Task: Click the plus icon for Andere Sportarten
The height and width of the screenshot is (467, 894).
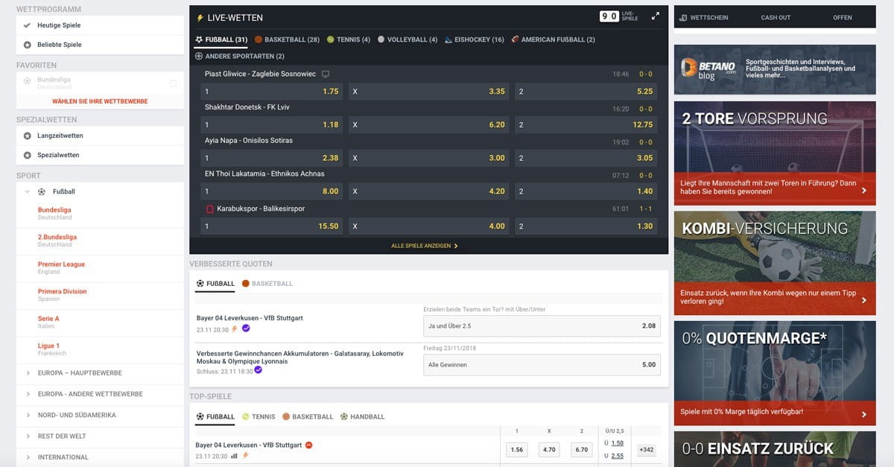Action: 199,56
